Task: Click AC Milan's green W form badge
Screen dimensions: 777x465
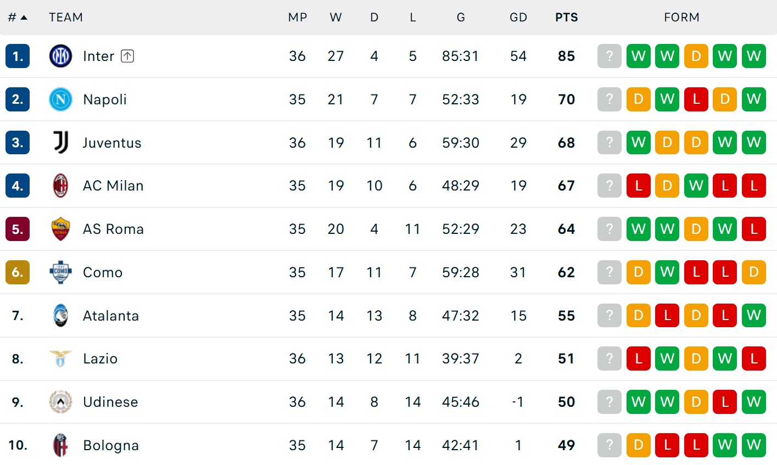Action: (696, 186)
